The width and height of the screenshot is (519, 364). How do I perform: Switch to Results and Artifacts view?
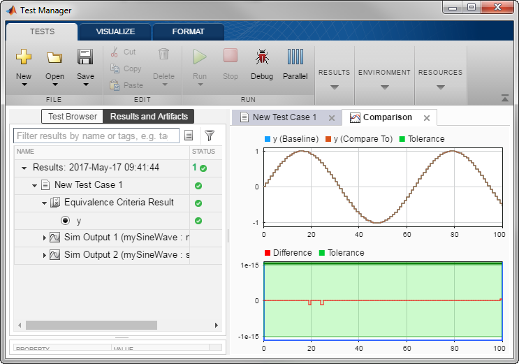click(148, 117)
